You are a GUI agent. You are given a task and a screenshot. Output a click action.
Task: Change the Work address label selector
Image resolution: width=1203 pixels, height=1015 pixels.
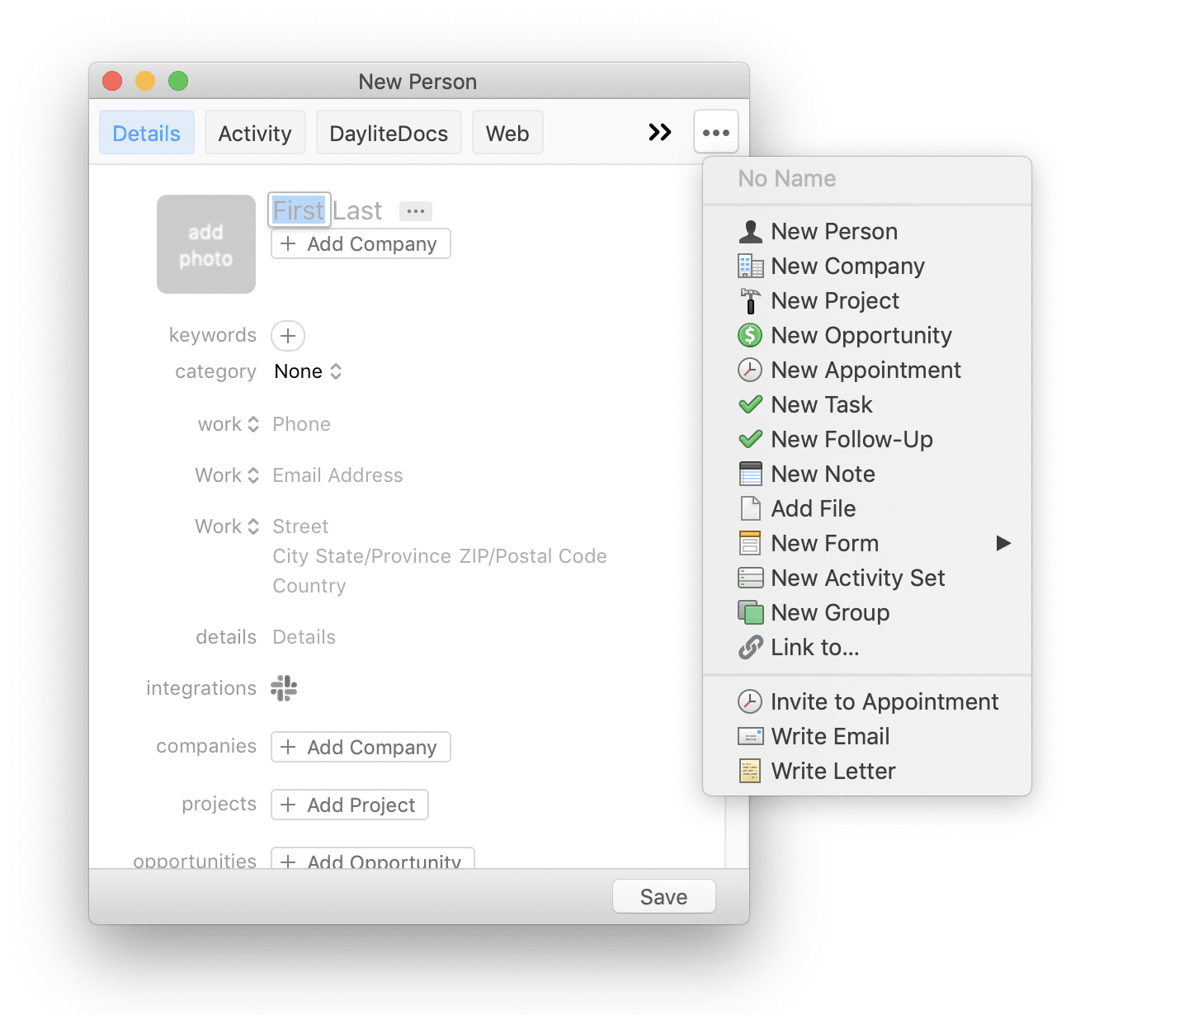point(227,526)
